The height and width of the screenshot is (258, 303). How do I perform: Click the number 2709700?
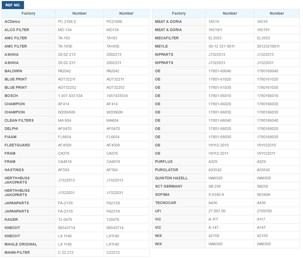[x=264, y=211]
